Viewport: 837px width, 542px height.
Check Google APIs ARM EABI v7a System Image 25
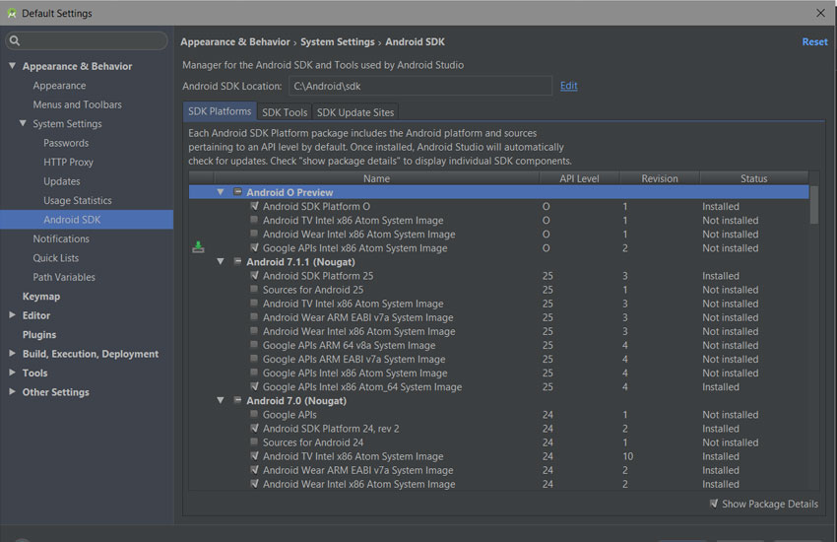point(255,359)
